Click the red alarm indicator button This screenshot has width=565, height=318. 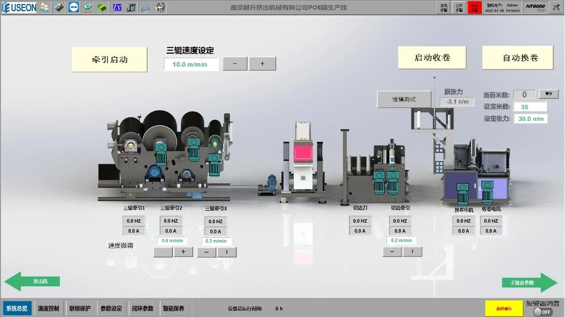475,7
